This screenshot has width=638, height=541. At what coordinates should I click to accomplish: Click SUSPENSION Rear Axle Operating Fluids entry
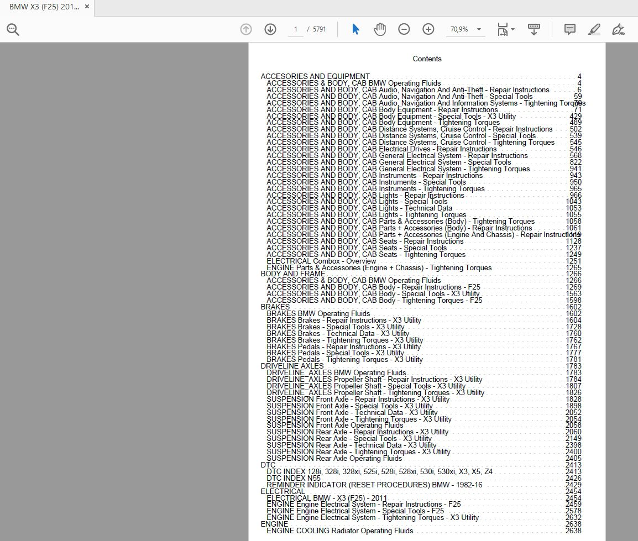(x=334, y=459)
